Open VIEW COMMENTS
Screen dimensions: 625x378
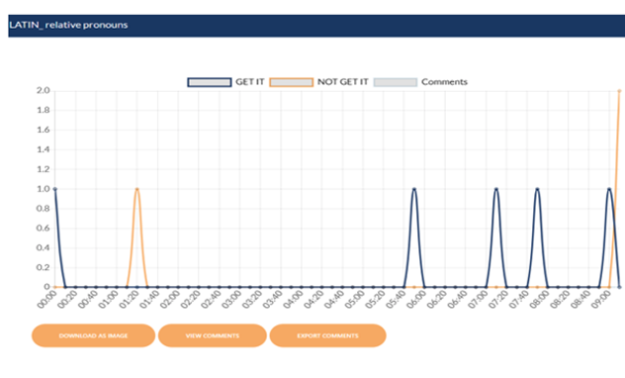tap(212, 335)
